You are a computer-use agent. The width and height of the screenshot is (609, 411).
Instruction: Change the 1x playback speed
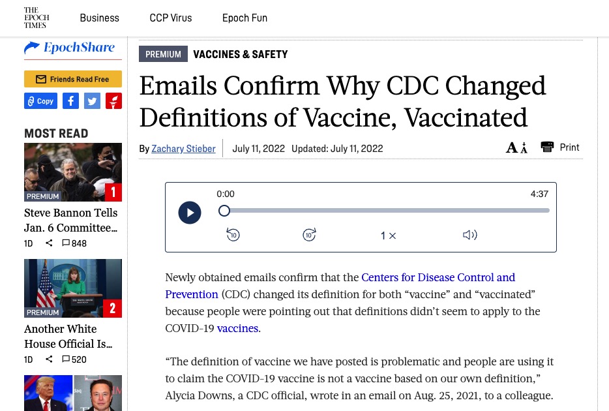coord(388,236)
